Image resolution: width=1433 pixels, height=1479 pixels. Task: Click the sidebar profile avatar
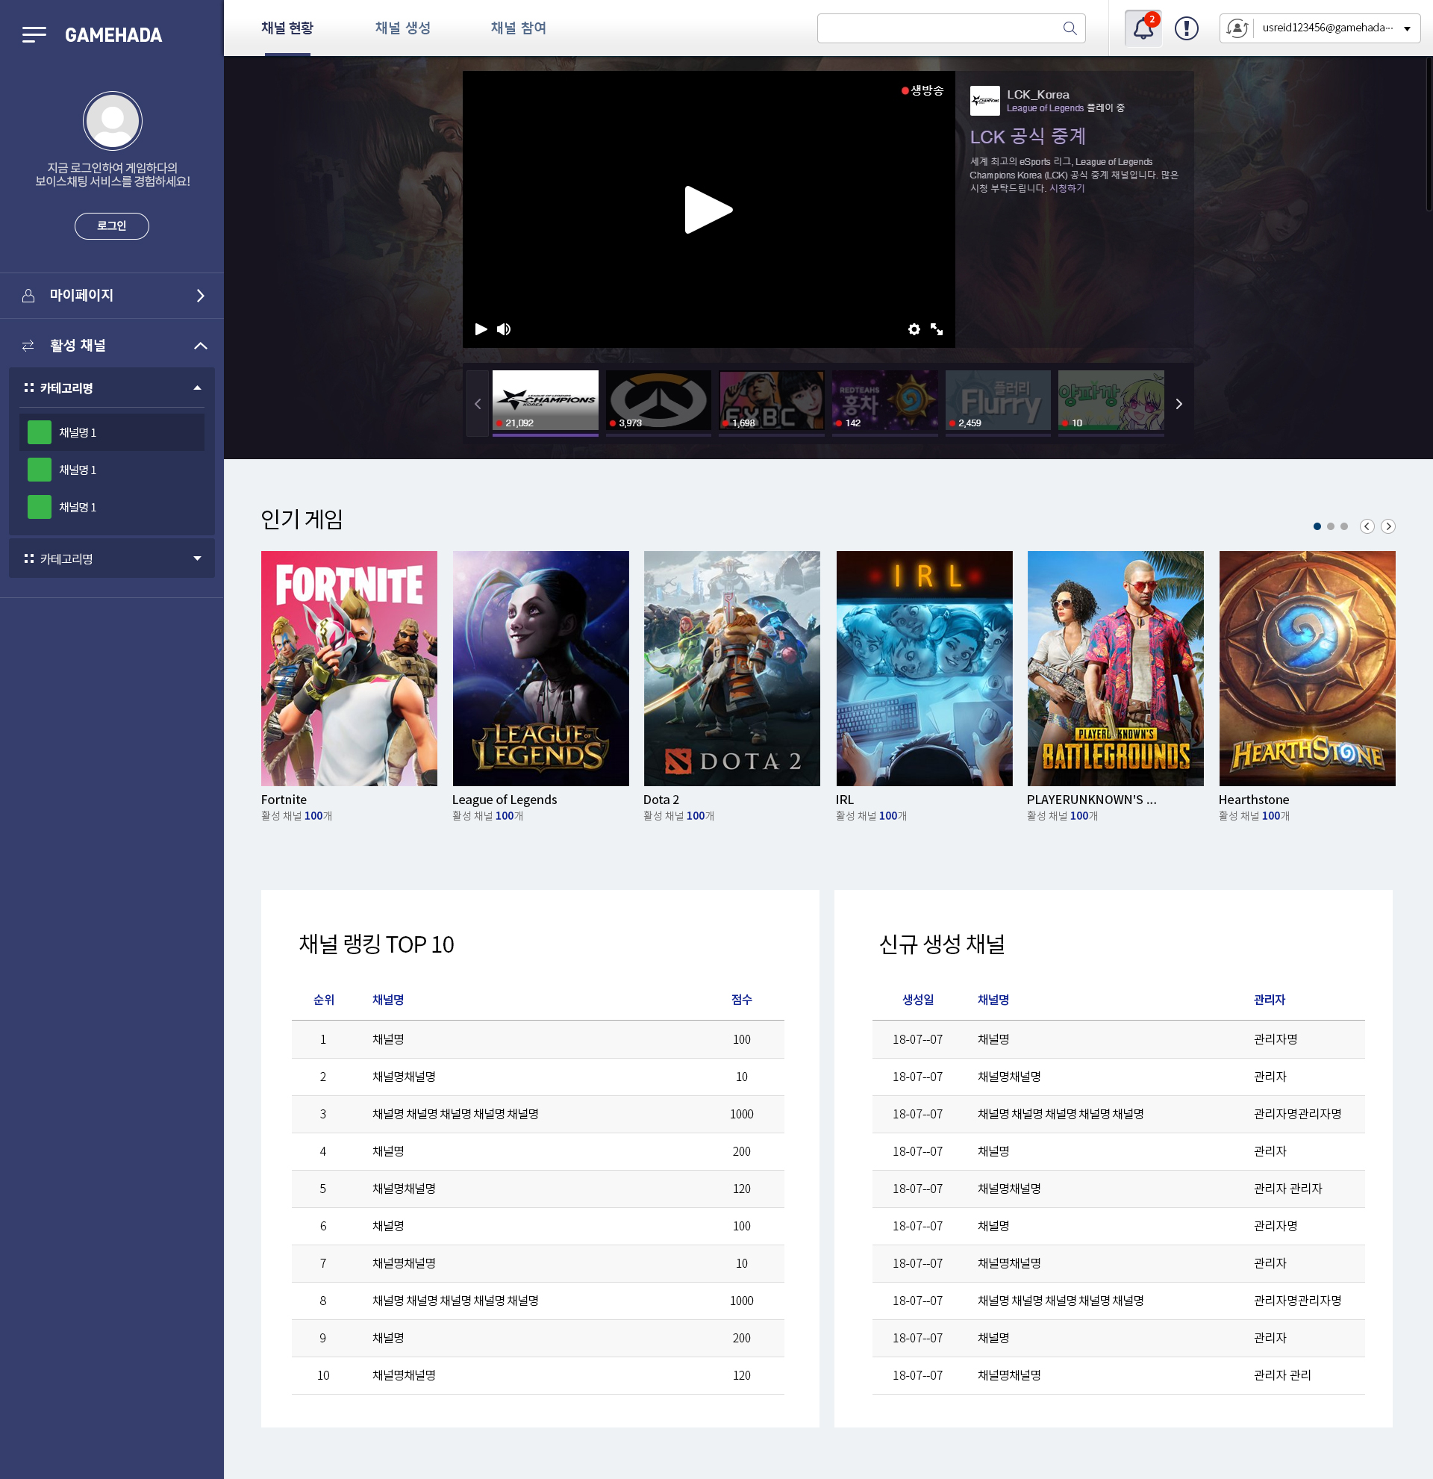click(113, 121)
